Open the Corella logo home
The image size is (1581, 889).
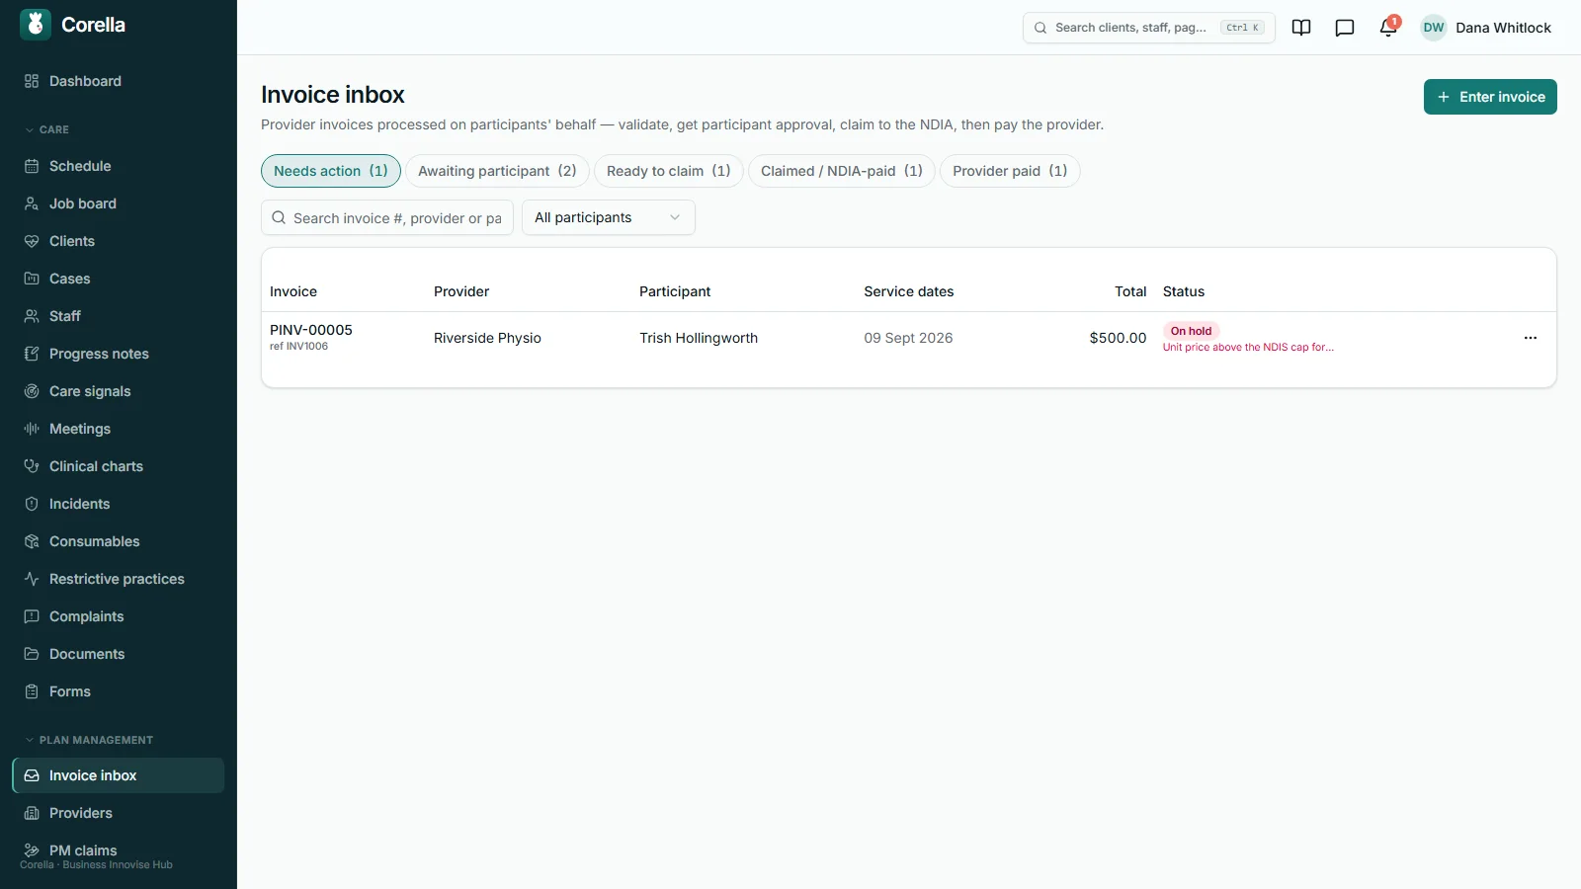pos(73,25)
